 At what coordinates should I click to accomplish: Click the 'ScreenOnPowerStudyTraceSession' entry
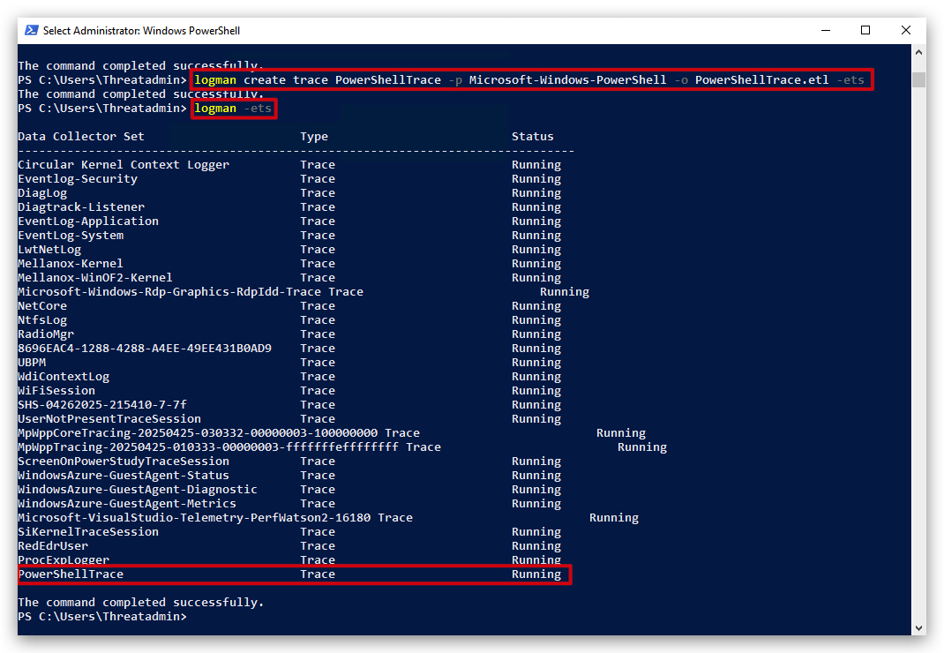point(124,462)
